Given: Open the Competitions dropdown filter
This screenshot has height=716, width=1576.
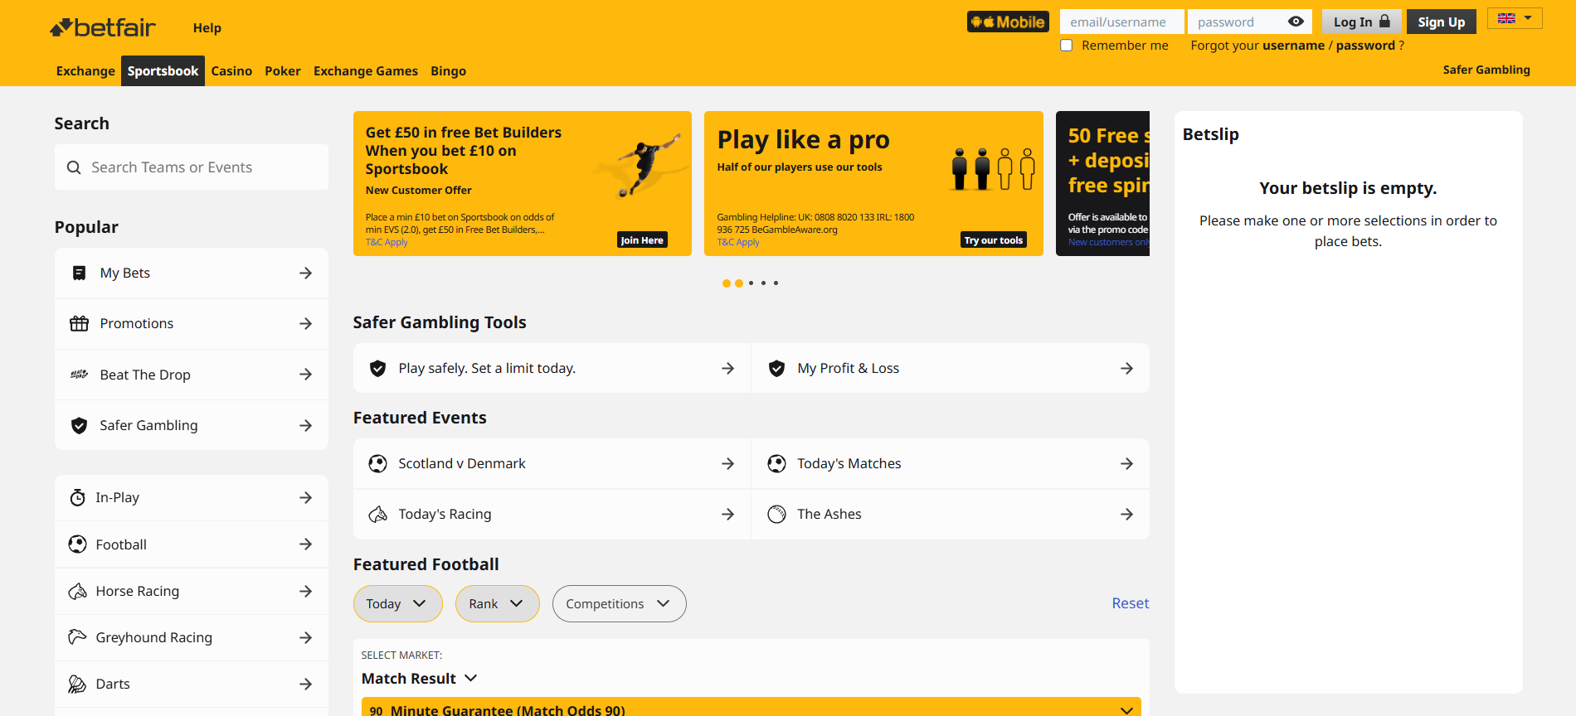Looking at the screenshot, I should click(619, 604).
